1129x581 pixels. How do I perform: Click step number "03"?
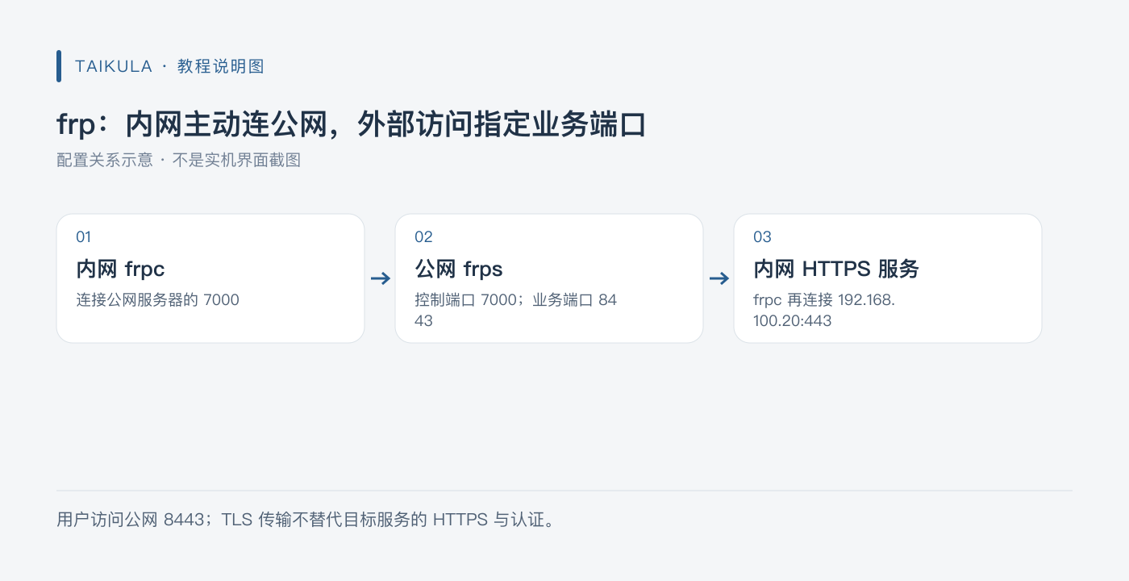pos(762,236)
